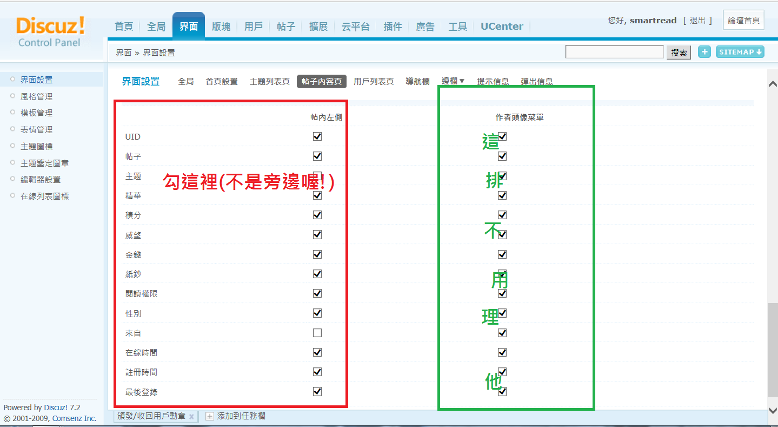
Task: Toggle 來自 checkbox under 作者頭像菜單
Action: (502, 333)
